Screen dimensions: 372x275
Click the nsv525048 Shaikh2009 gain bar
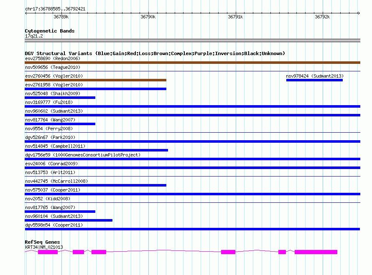pos(60,98)
